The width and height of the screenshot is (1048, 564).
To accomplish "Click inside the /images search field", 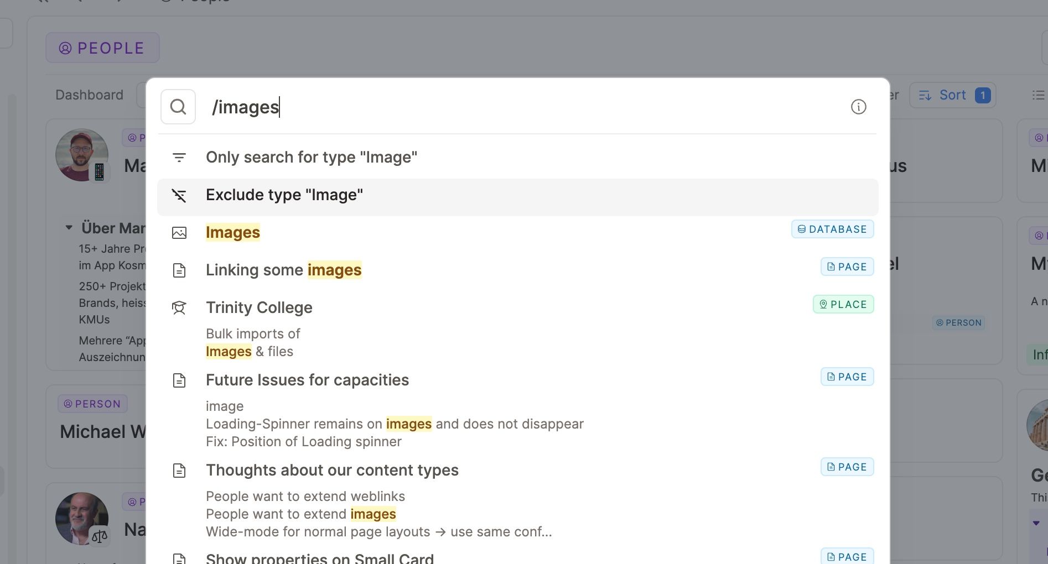I will coord(498,107).
